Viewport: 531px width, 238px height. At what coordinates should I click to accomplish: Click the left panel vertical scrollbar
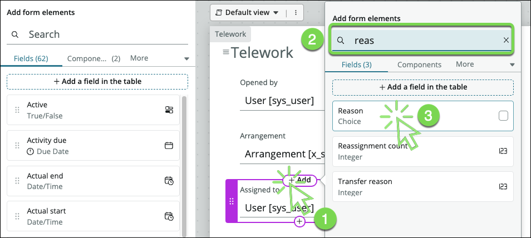coord(184,161)
